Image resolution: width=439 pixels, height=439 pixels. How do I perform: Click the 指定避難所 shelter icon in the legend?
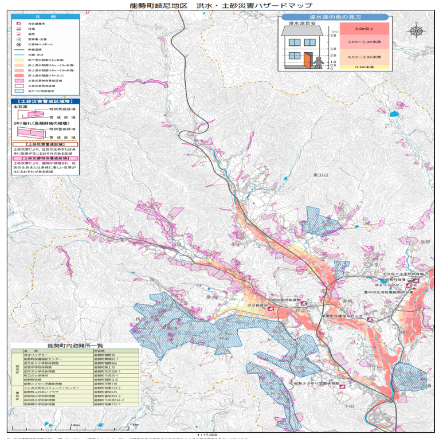pos(19,24)
